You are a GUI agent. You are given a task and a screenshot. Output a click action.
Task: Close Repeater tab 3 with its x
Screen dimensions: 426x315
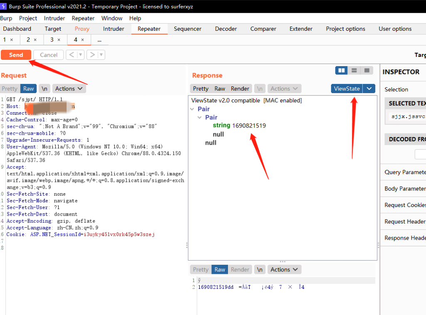[59, 40]
